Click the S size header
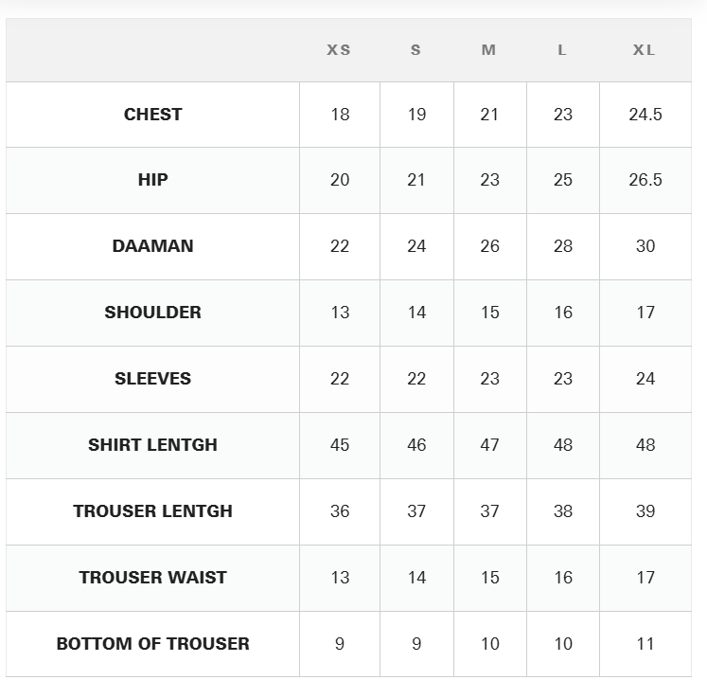 [415, 49]
